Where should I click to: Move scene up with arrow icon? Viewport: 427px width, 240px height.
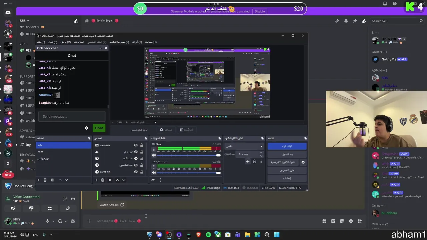(60, 180)
